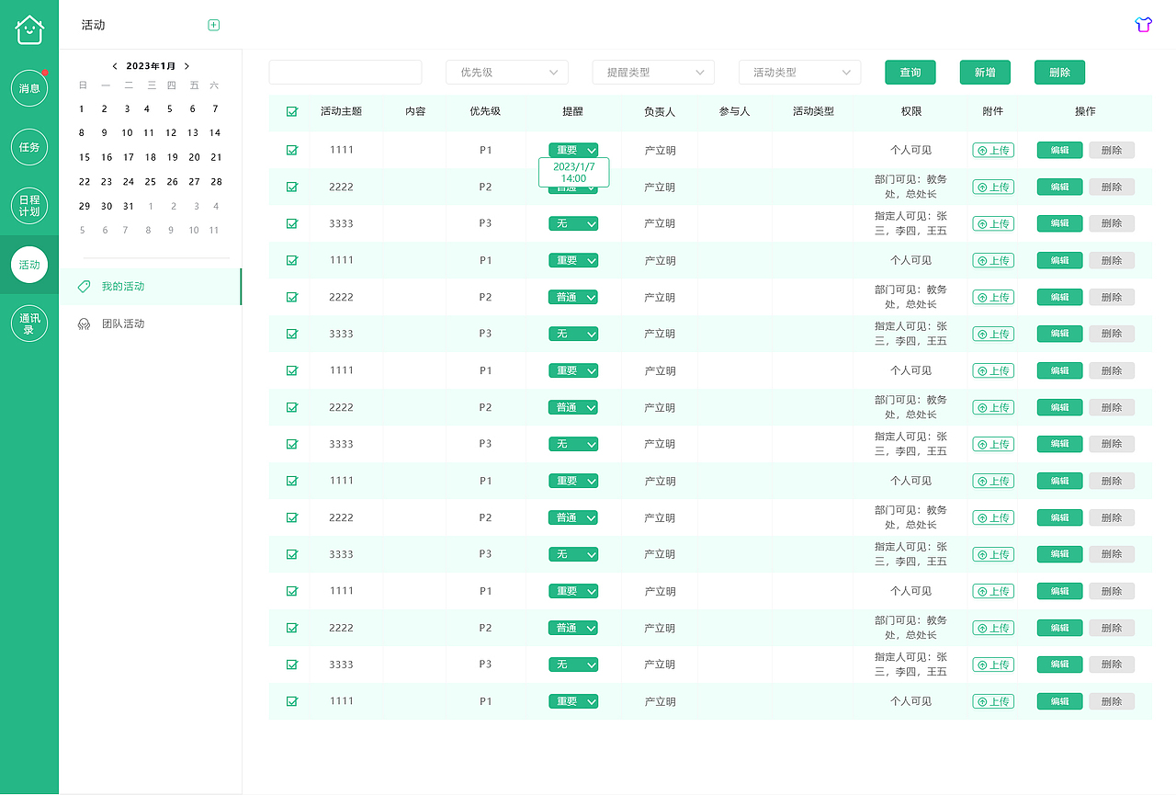Click the 操作 column header
The height and width of the screenshot is (795, 1176).
click(1085, 111)
